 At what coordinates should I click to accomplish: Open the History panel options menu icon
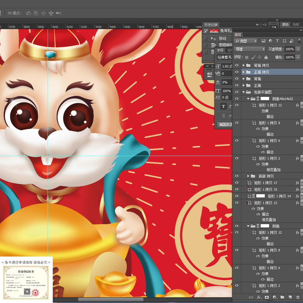click(x=265, y=25)
